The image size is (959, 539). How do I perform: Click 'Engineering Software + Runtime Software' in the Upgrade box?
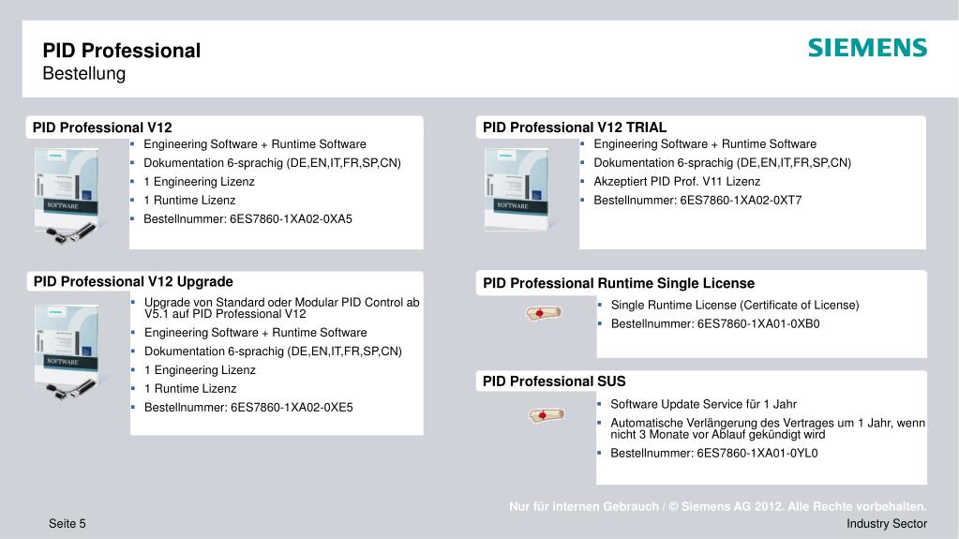point(255,333)
